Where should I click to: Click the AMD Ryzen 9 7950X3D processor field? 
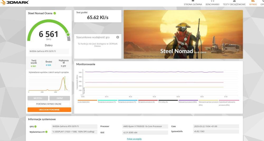pyautogui.click(x=145, y=126)
